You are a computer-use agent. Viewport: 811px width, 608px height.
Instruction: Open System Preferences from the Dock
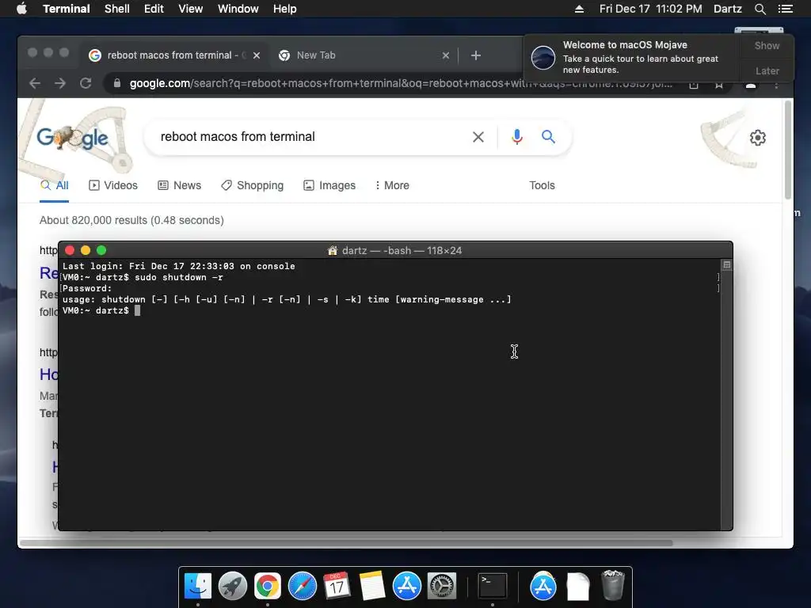coord(442,587)
